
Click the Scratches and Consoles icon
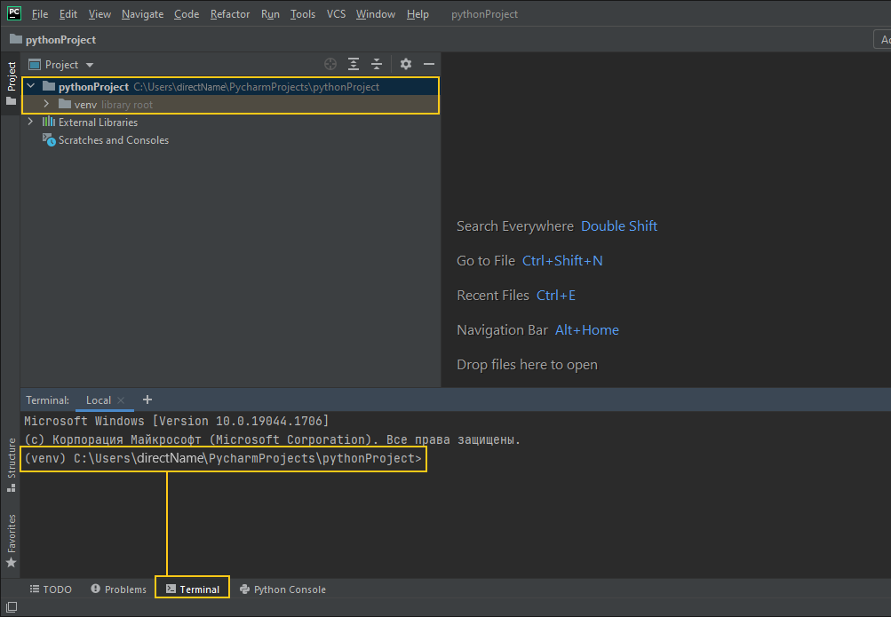(49, 139)
